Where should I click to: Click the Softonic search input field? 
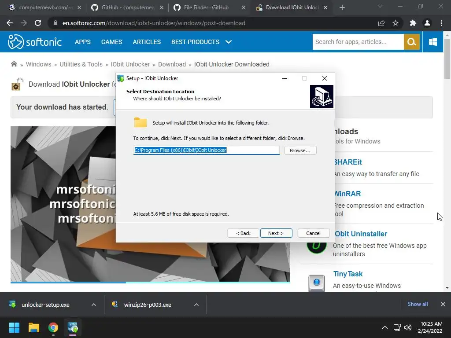(x=358, y=42)
